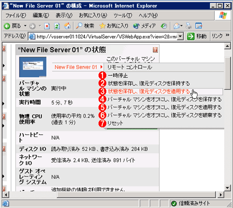Screen dimensions: 233x208
Task: Open the ツール(T) menu
Action: click(123, 16)
